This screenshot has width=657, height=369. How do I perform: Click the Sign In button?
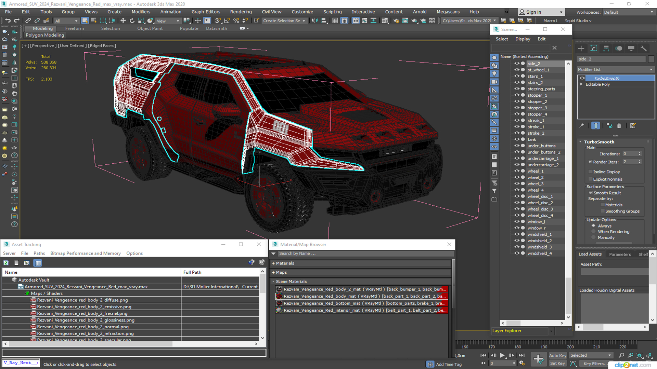point(541,12)
